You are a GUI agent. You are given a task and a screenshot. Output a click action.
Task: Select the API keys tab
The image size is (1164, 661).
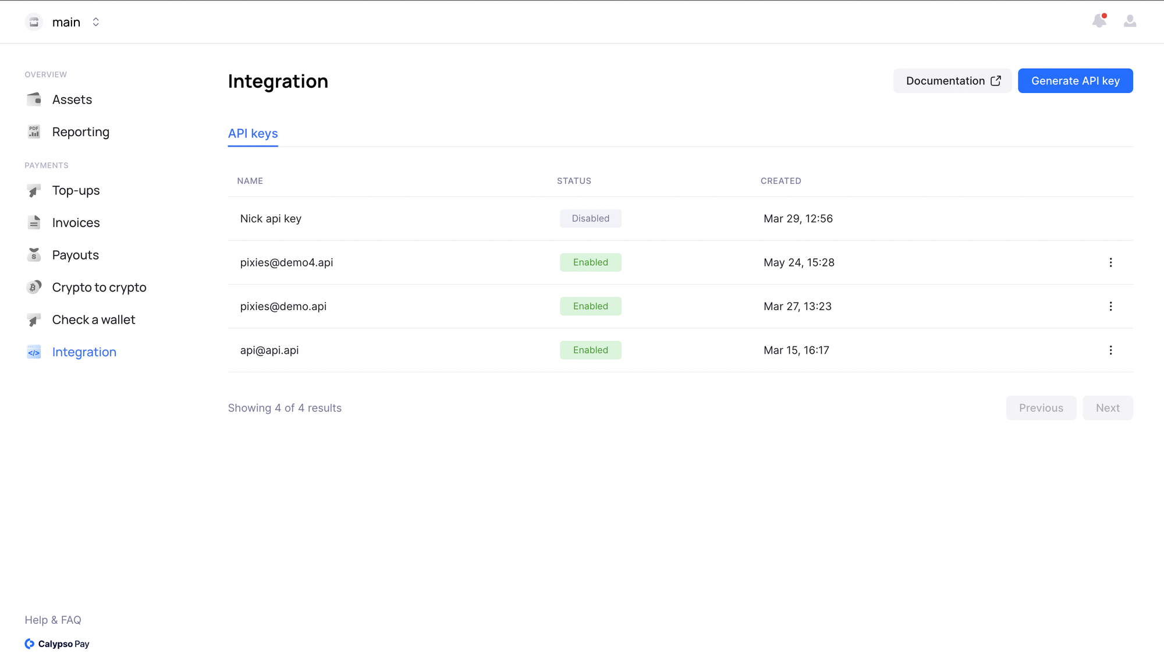[x=253, y=134]
